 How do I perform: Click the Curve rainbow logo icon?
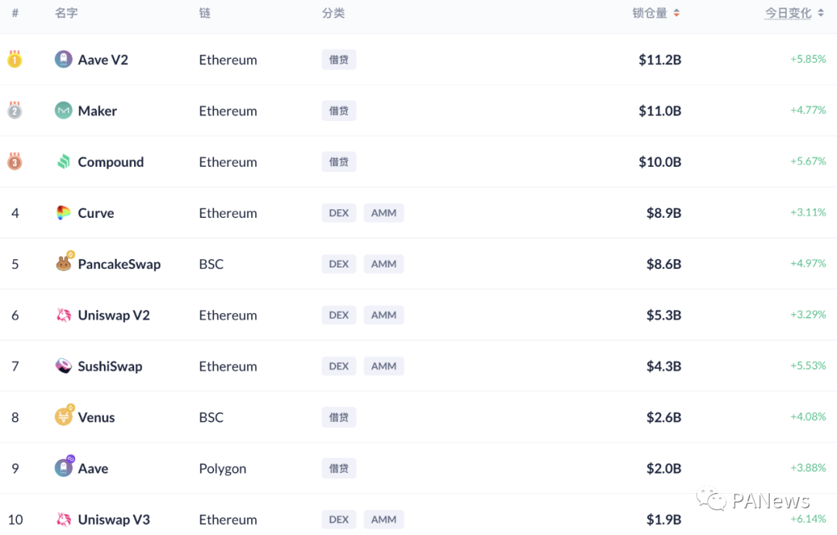click(x=64, y=213)
